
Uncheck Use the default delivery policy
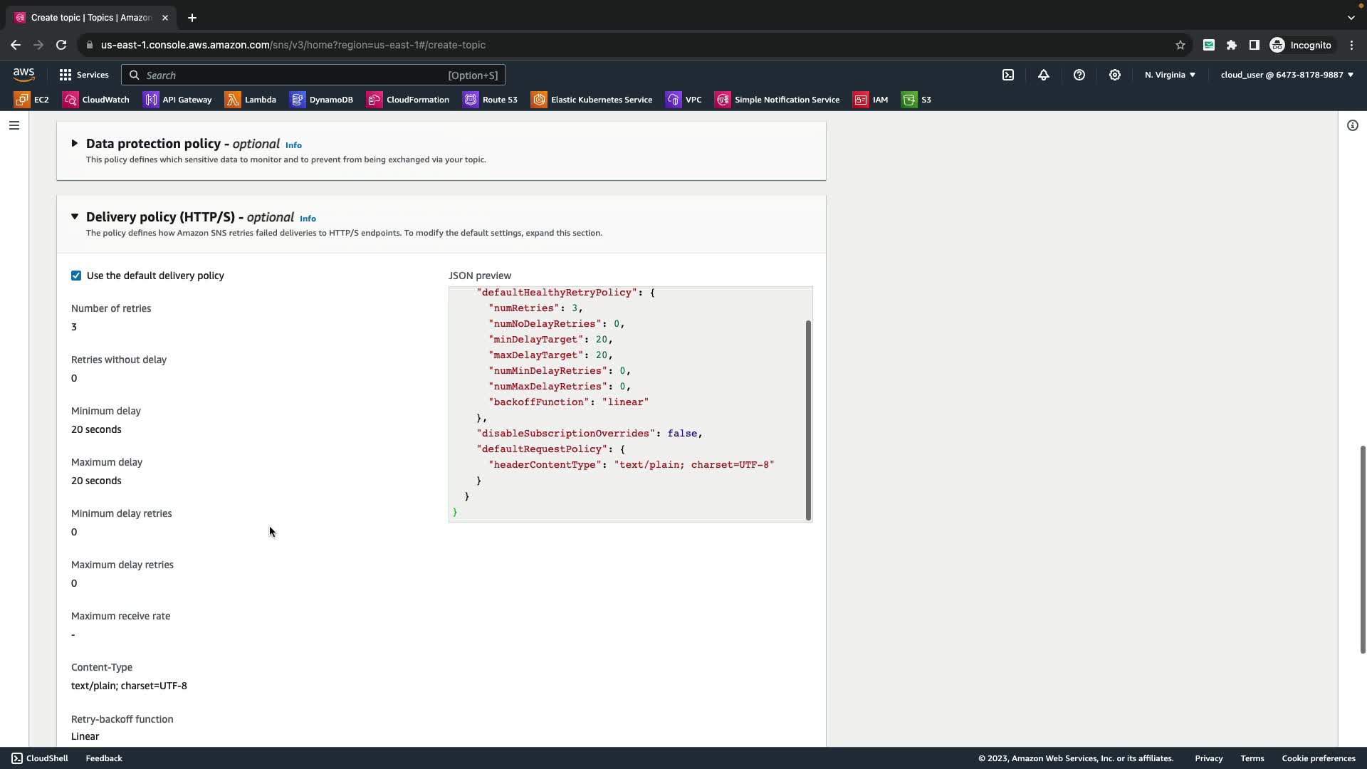[76, 276]
